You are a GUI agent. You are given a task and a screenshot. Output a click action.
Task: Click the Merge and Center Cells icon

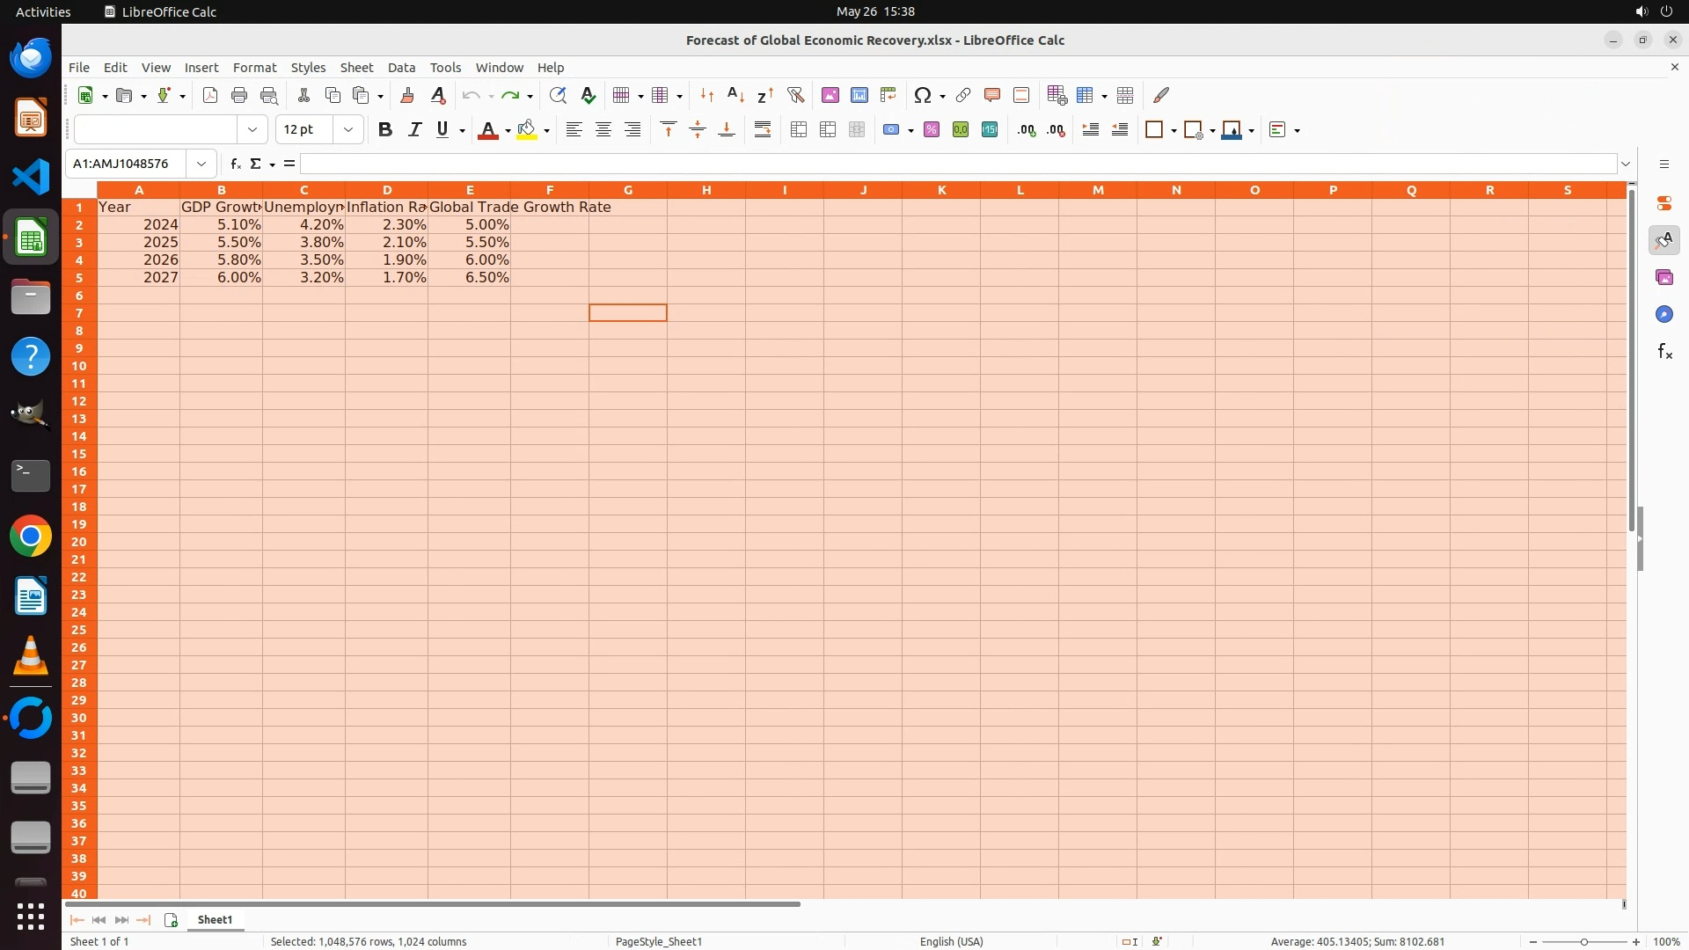pos(799,130)
